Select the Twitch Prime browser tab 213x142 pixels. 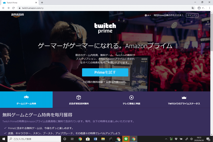20,3
